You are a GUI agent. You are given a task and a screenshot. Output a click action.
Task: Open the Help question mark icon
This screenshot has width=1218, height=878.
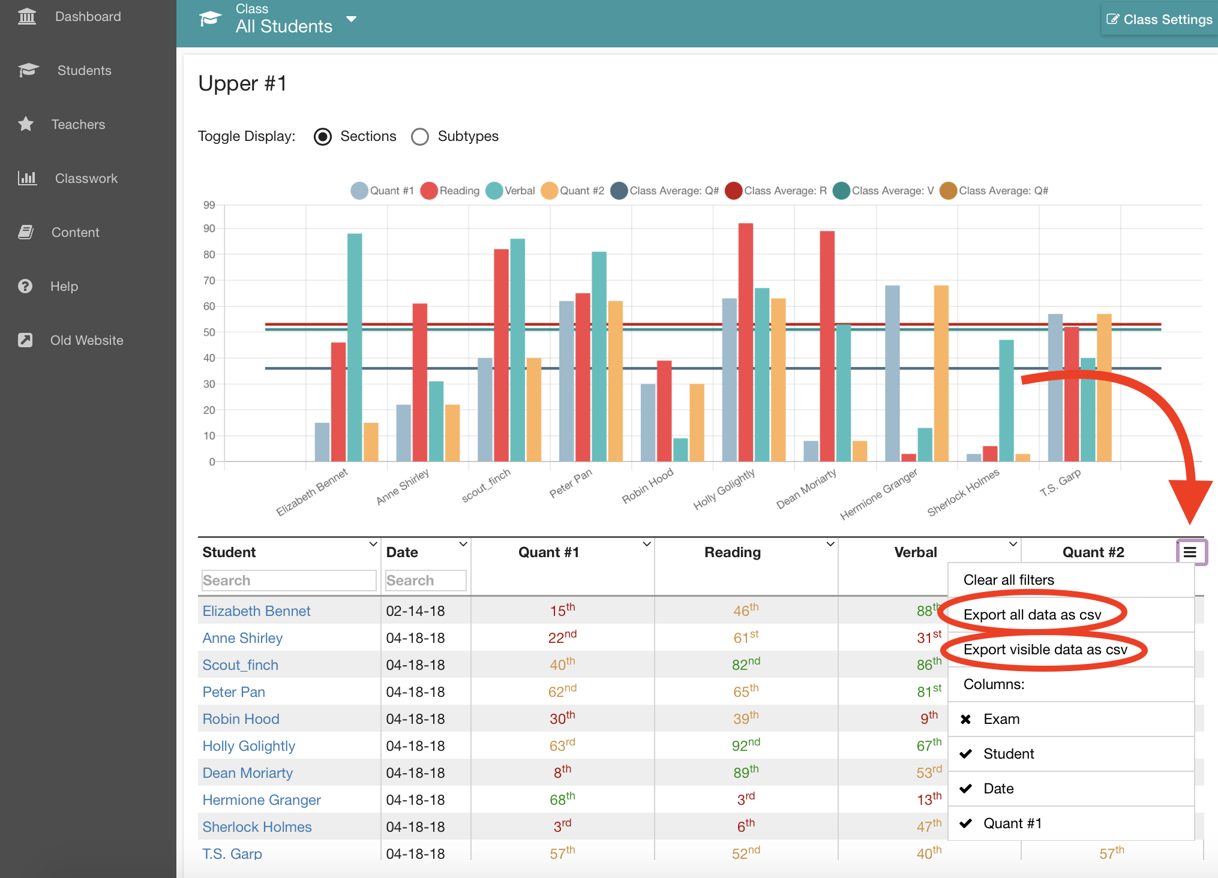(25, 286)
